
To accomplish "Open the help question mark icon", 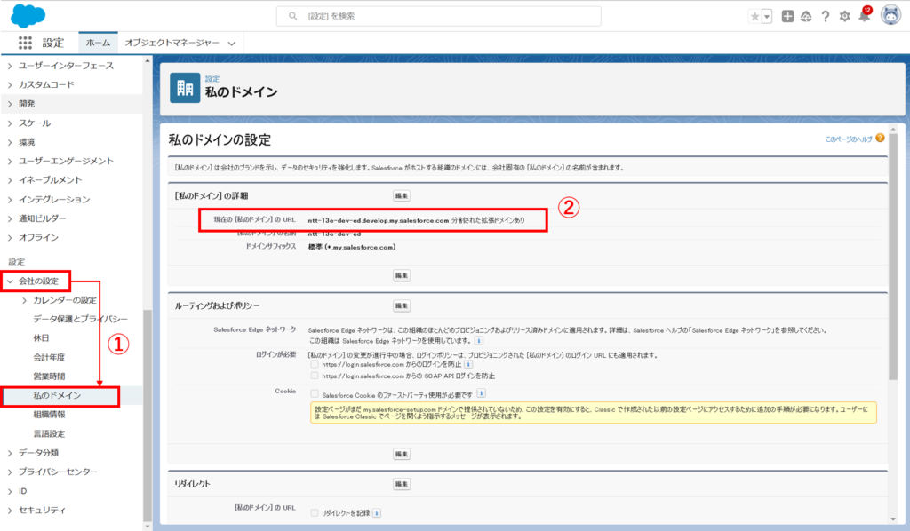I will pos(826,16).
